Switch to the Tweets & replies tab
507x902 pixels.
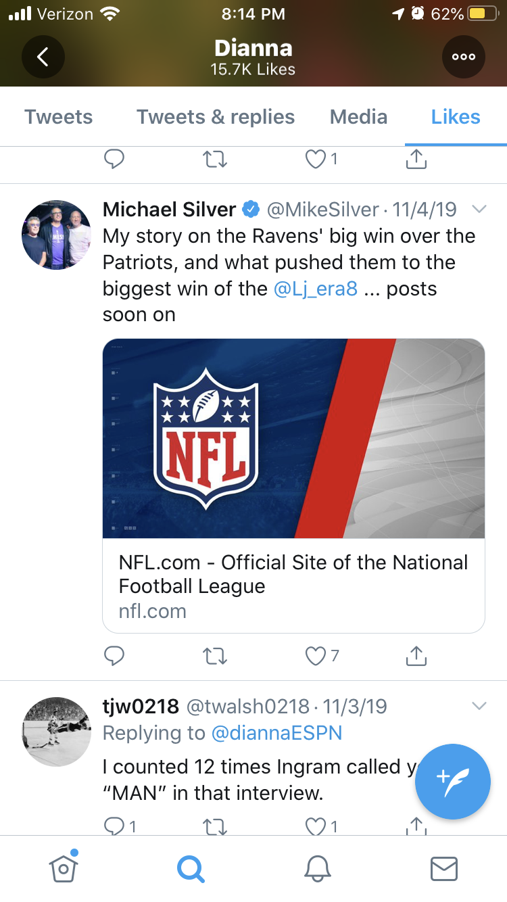click(x=216, y=117)
